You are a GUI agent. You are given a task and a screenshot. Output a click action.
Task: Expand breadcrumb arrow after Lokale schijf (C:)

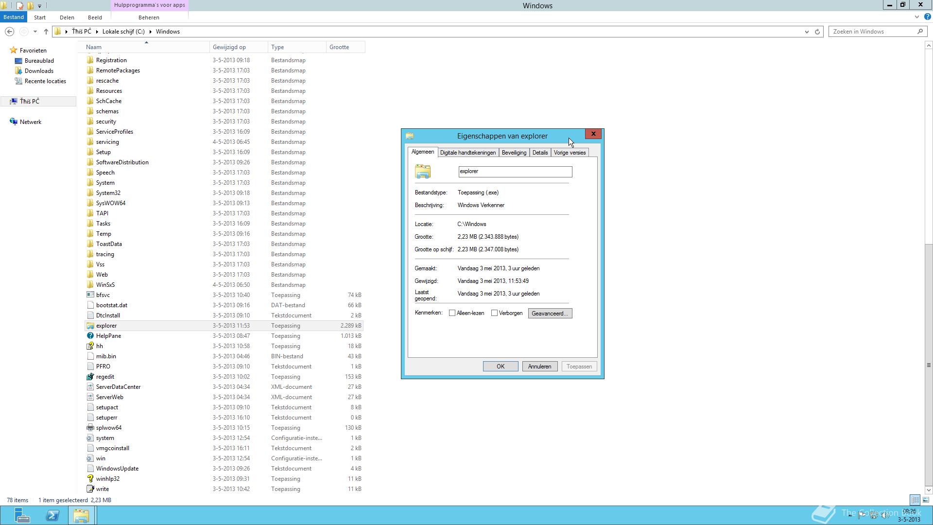coord(150,32)
